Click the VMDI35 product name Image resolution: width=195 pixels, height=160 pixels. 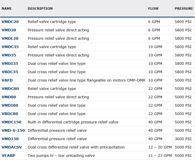pos(10,64)
